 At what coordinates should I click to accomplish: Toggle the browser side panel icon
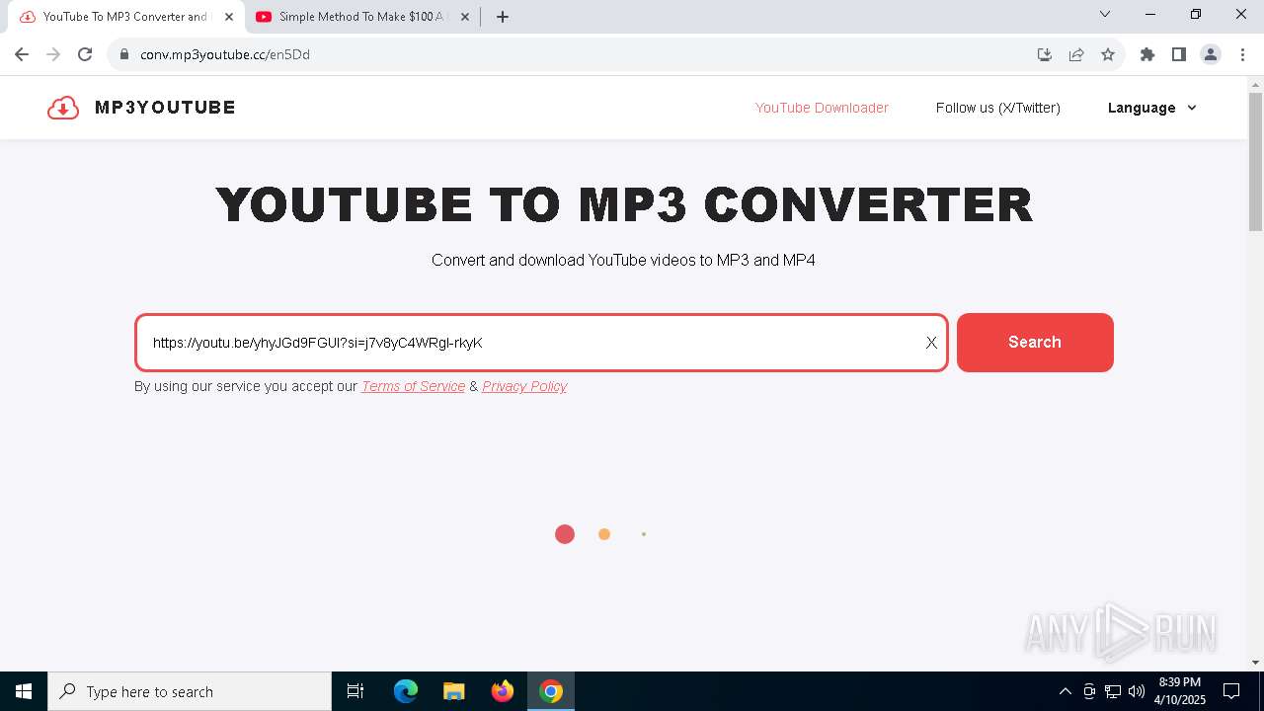coord(1179,54)
